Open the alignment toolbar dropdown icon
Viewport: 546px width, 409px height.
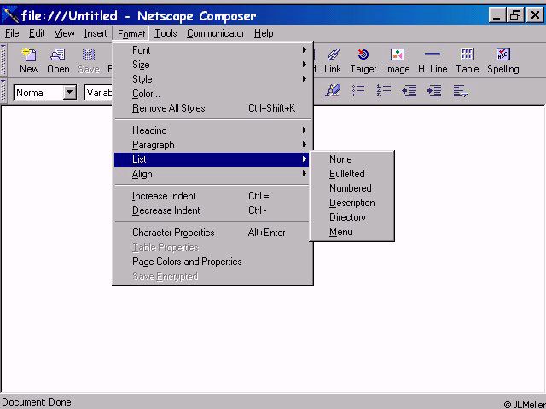(x=461, y=91)
